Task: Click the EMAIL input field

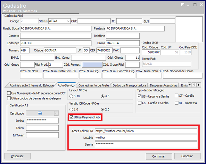Action: coord(37,58)
